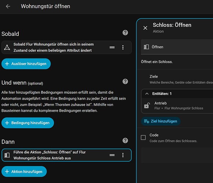The height and width of the screenshot is (183, 213).
Task: Click the Schloss: Öffnen panel title
Action: pos(172,25)
